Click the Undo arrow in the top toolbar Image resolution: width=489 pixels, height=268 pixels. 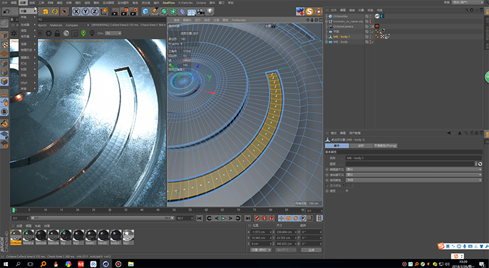7,12
